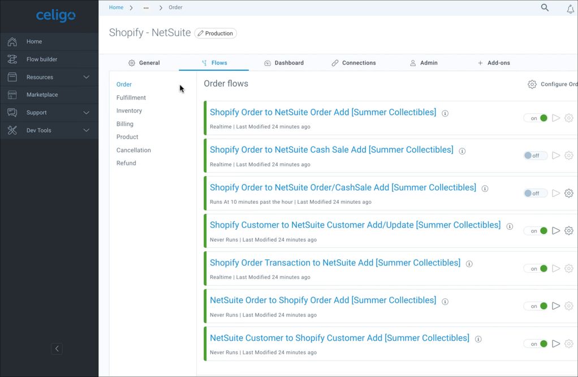Click Configure Order settings button

coord(553,84)
